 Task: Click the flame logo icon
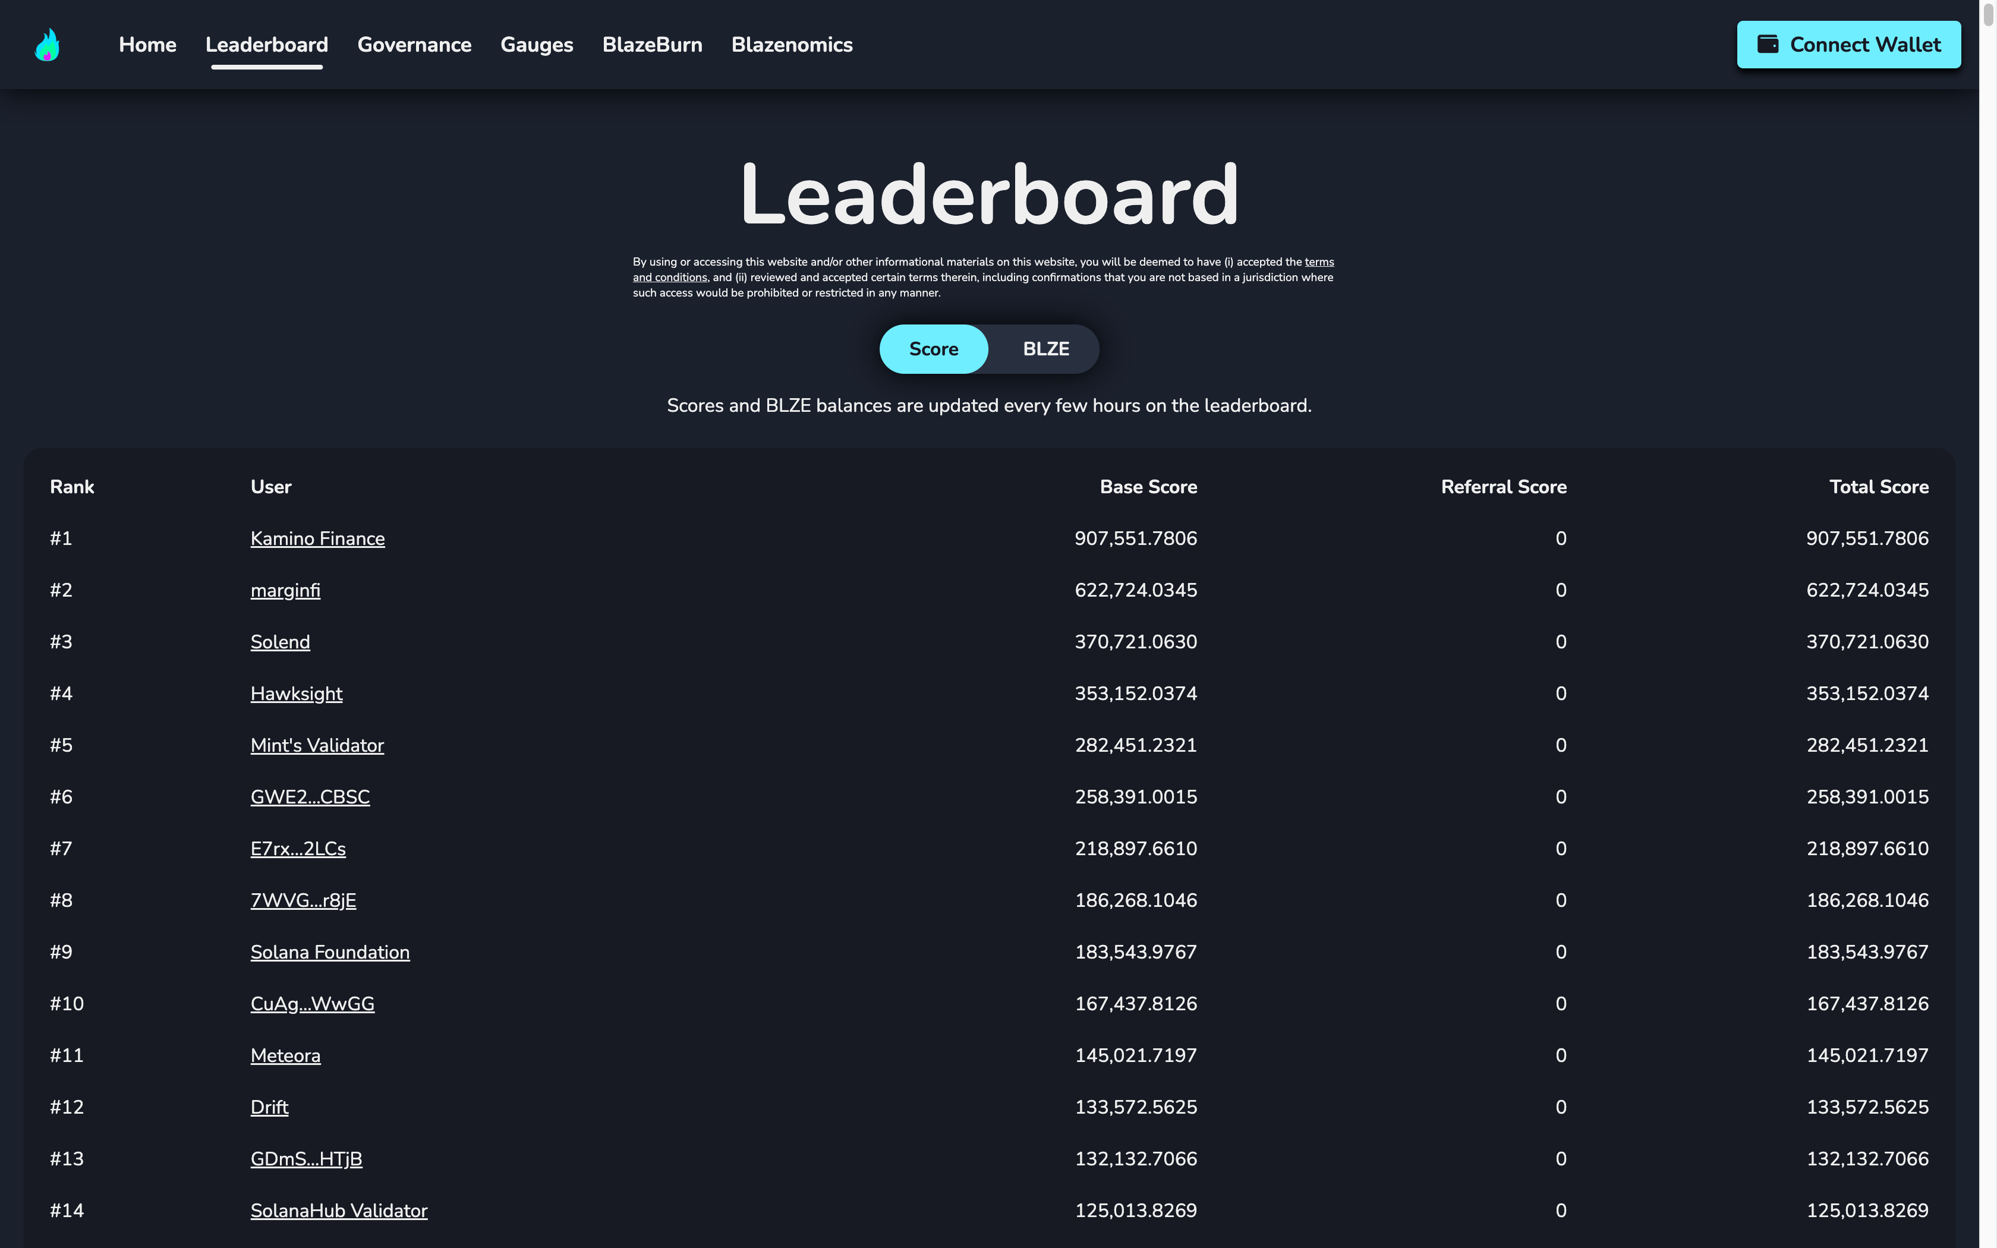47,45
